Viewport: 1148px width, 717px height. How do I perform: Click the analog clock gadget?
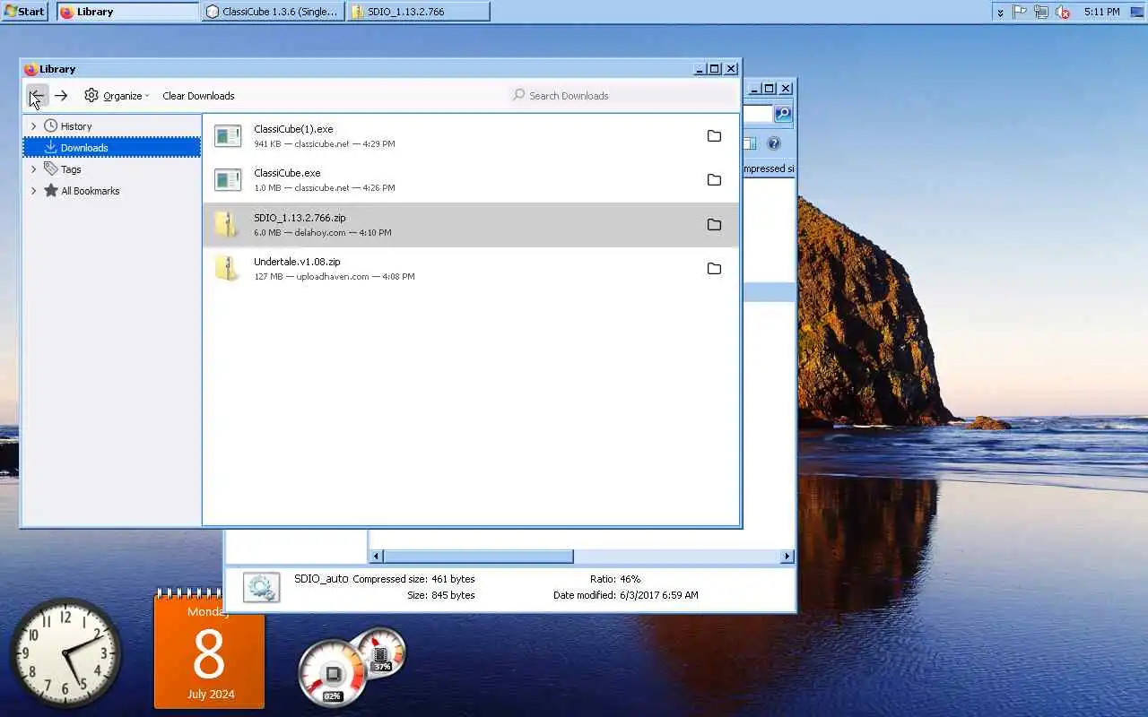coord(65,652)
